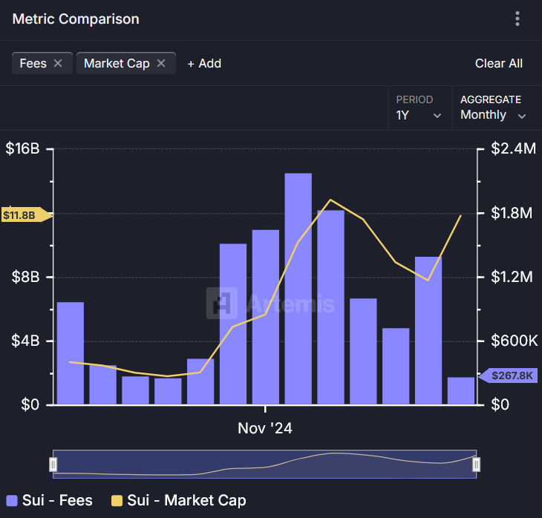Toggle Sui - Fees legend series

pos(50,500)
